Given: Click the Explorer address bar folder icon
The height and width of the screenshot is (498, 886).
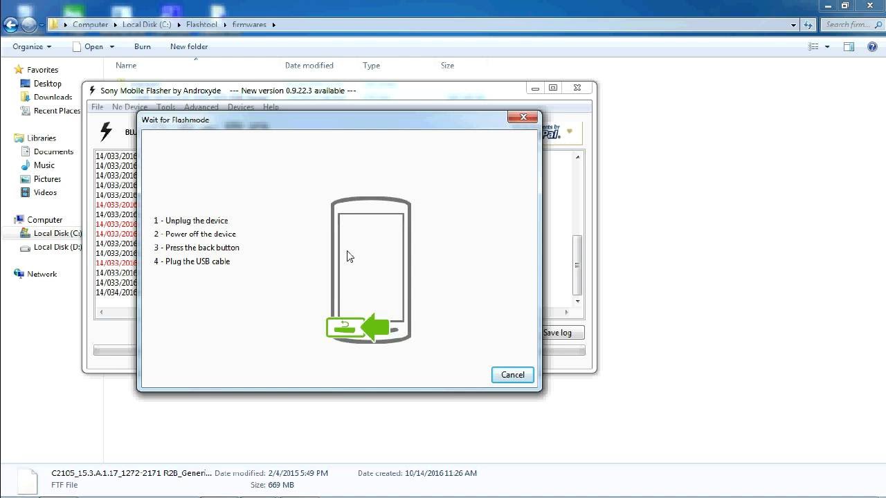Looking at the screenshot, I should click(54, 24).
